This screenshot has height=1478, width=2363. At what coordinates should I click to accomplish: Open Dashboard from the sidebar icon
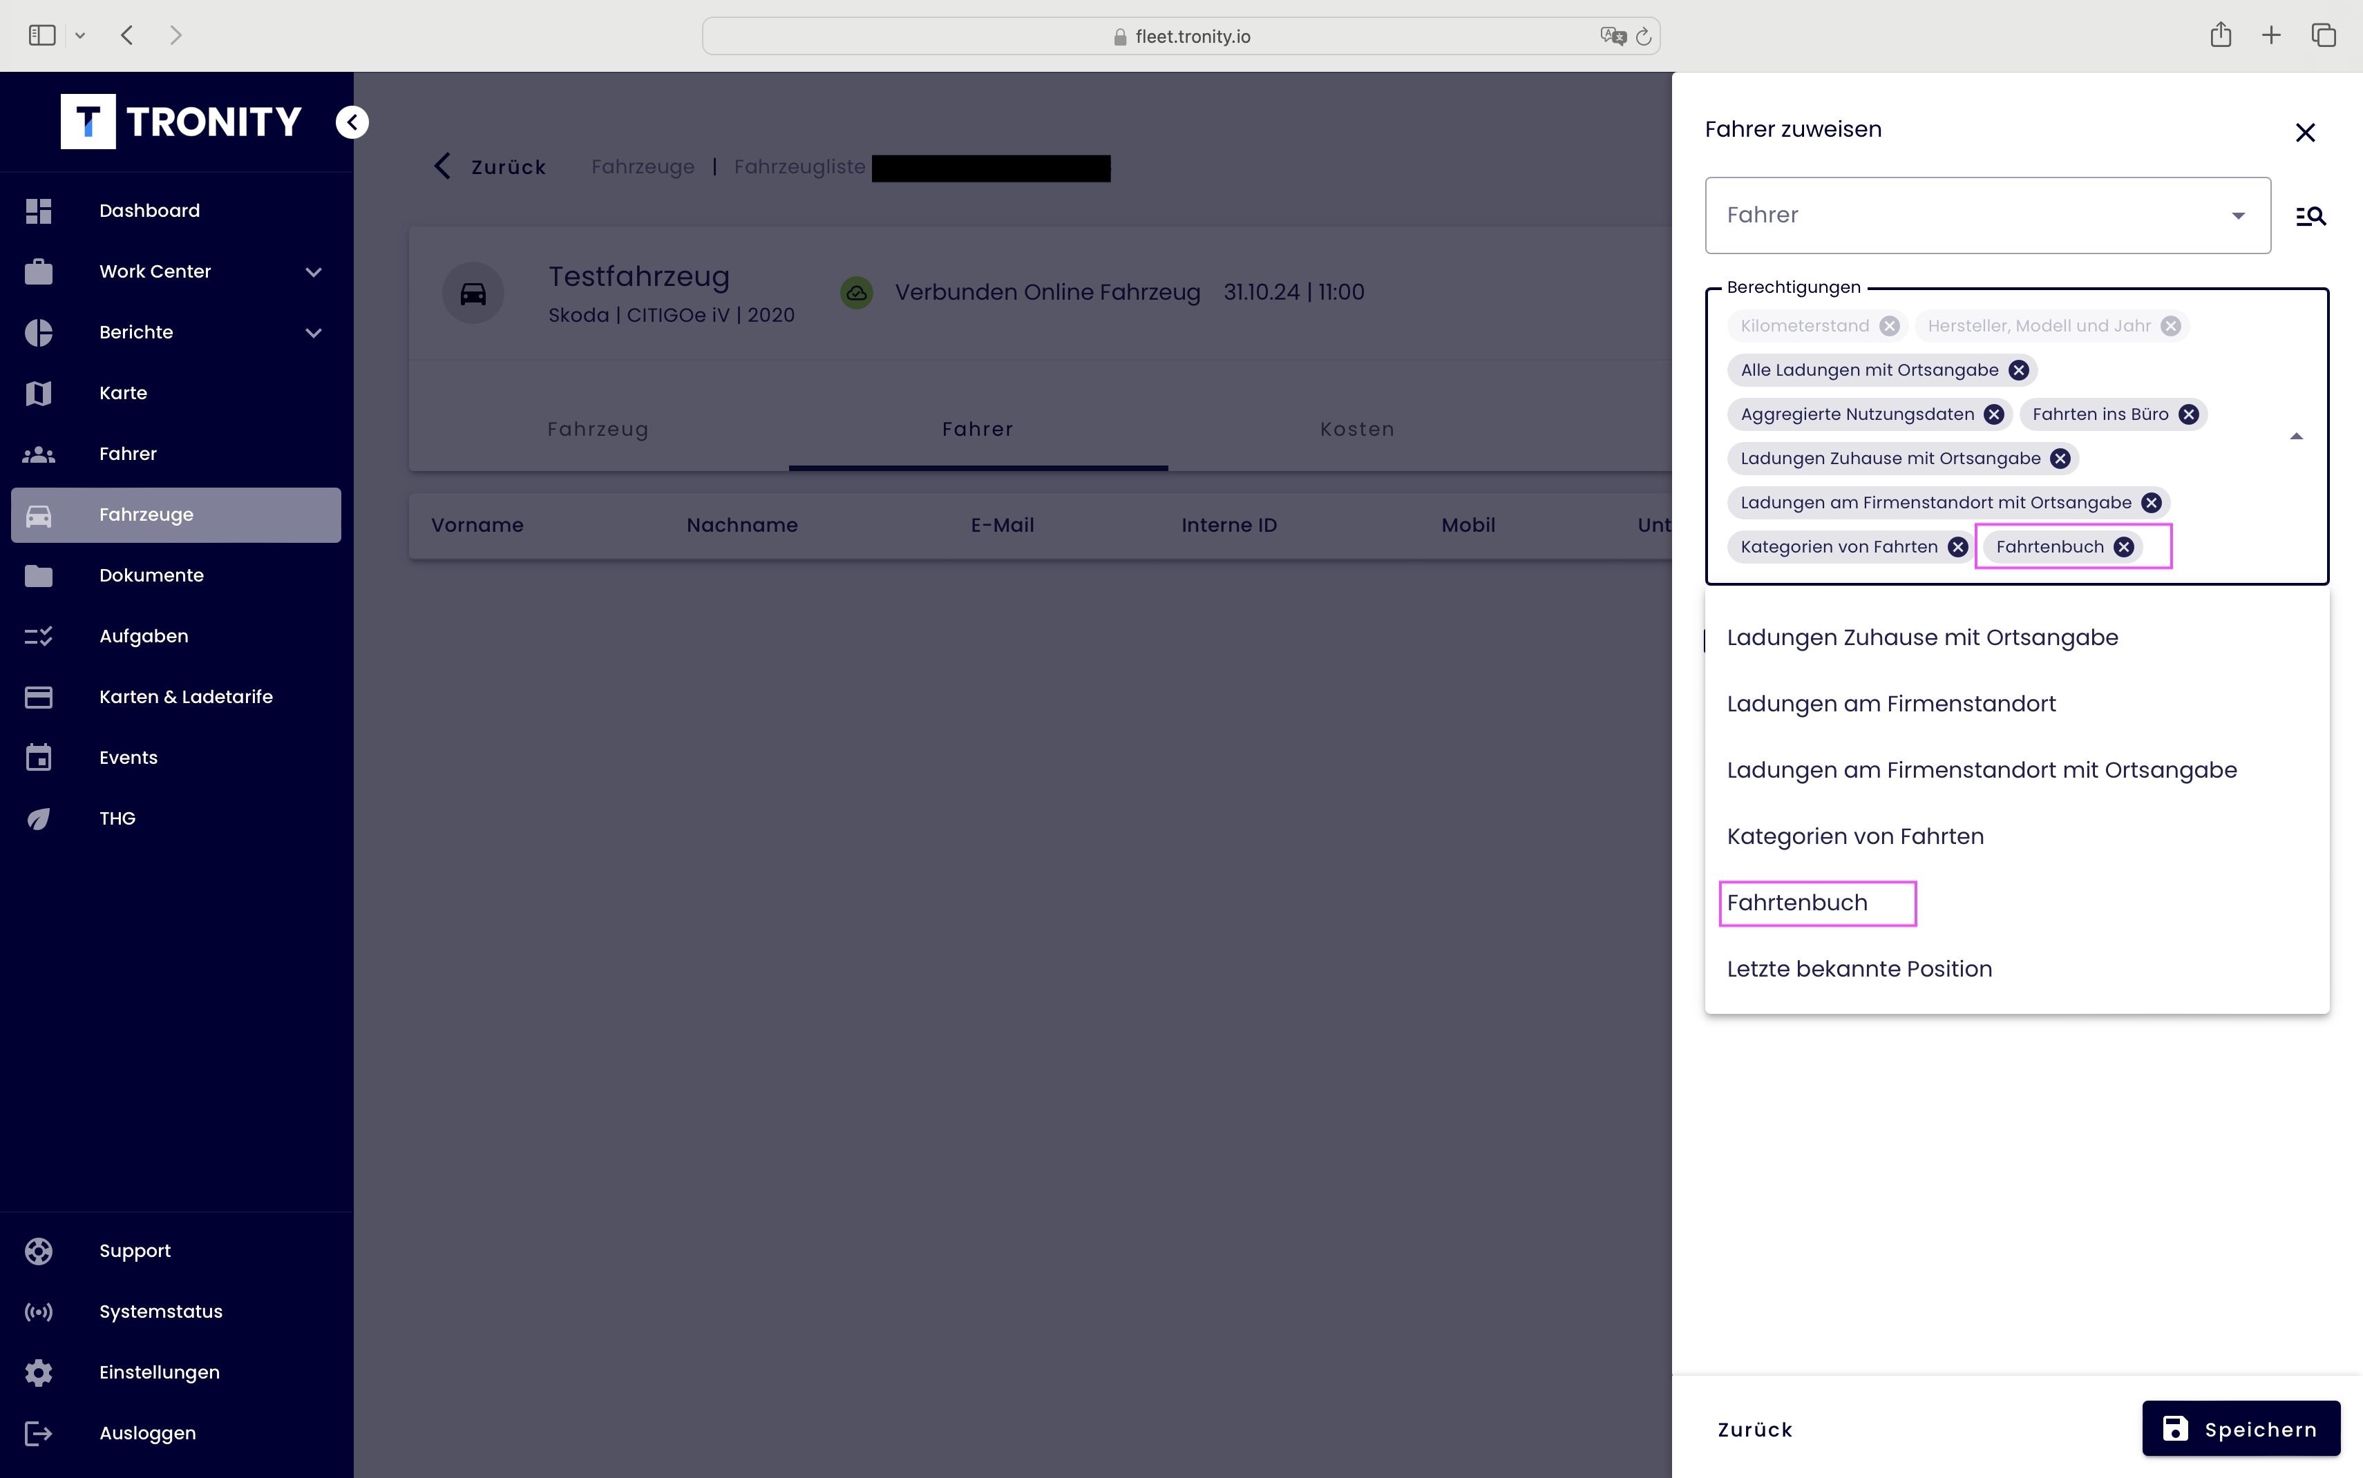[39, 211]
